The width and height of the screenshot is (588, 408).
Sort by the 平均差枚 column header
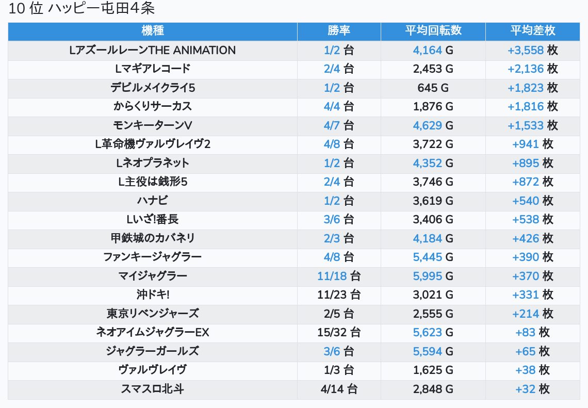coord(533,31)
